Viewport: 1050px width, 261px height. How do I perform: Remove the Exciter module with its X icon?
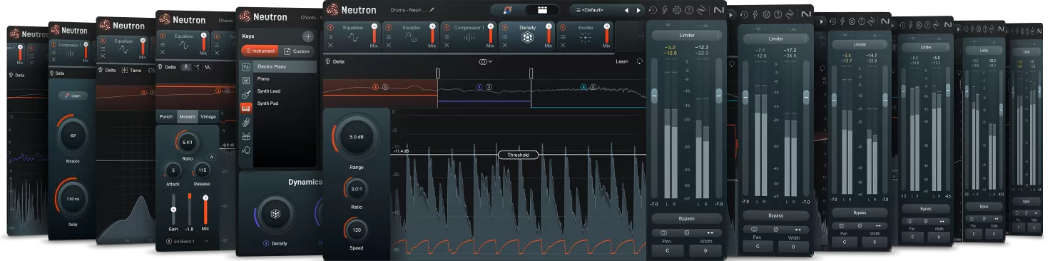point(562,45)
